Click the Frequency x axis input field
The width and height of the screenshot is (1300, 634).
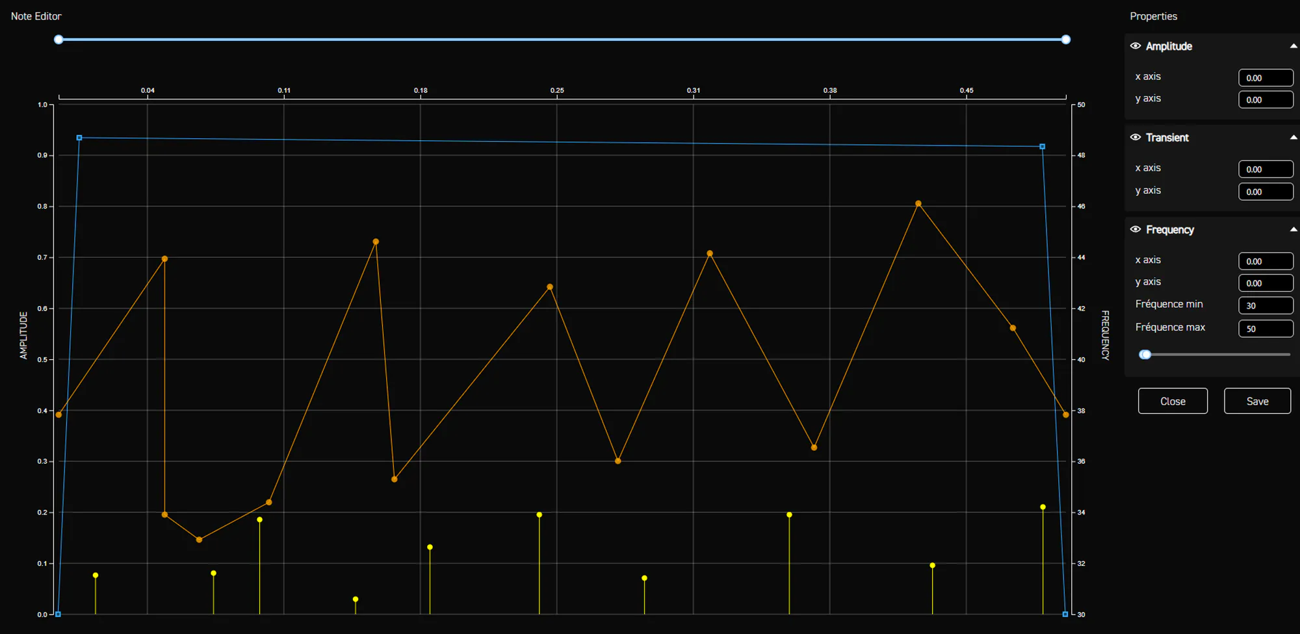[1266, 261]
